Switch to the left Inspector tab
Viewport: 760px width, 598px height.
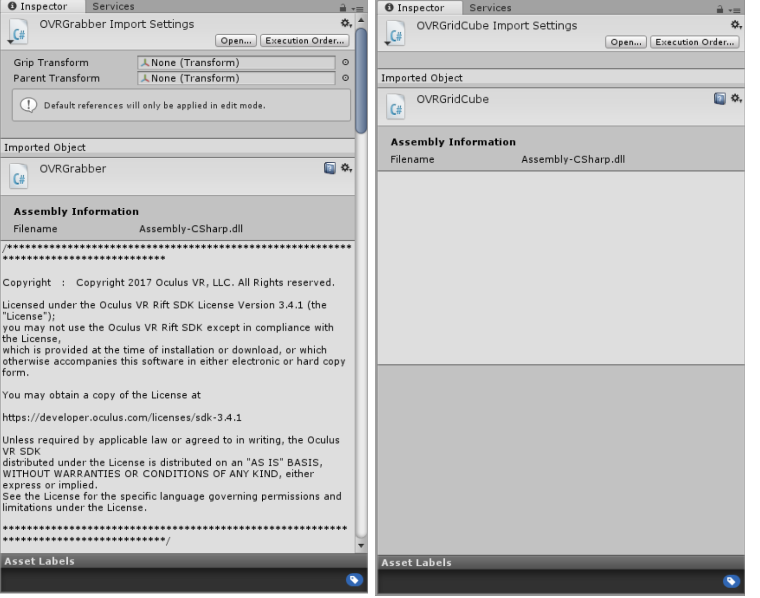tap(43, 6)
